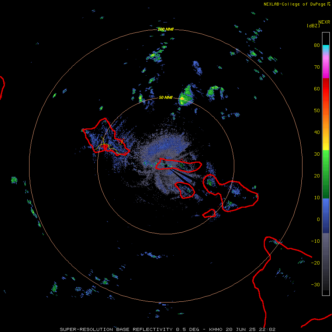Click the small Kahoolawe island outline
The image size is (332, 332).
click(x=209, y=214)
